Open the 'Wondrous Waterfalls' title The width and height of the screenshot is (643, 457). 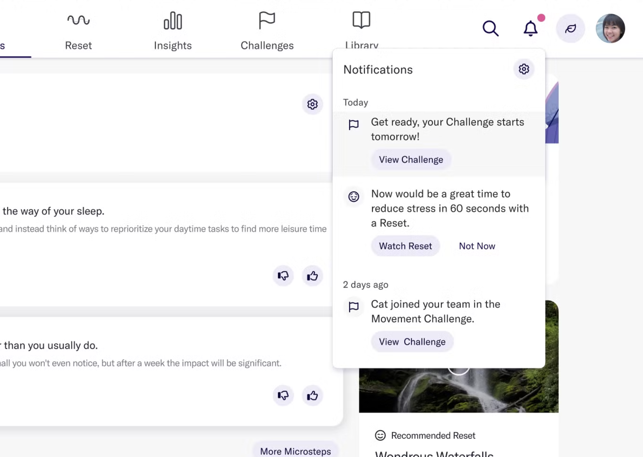[434, 453]
